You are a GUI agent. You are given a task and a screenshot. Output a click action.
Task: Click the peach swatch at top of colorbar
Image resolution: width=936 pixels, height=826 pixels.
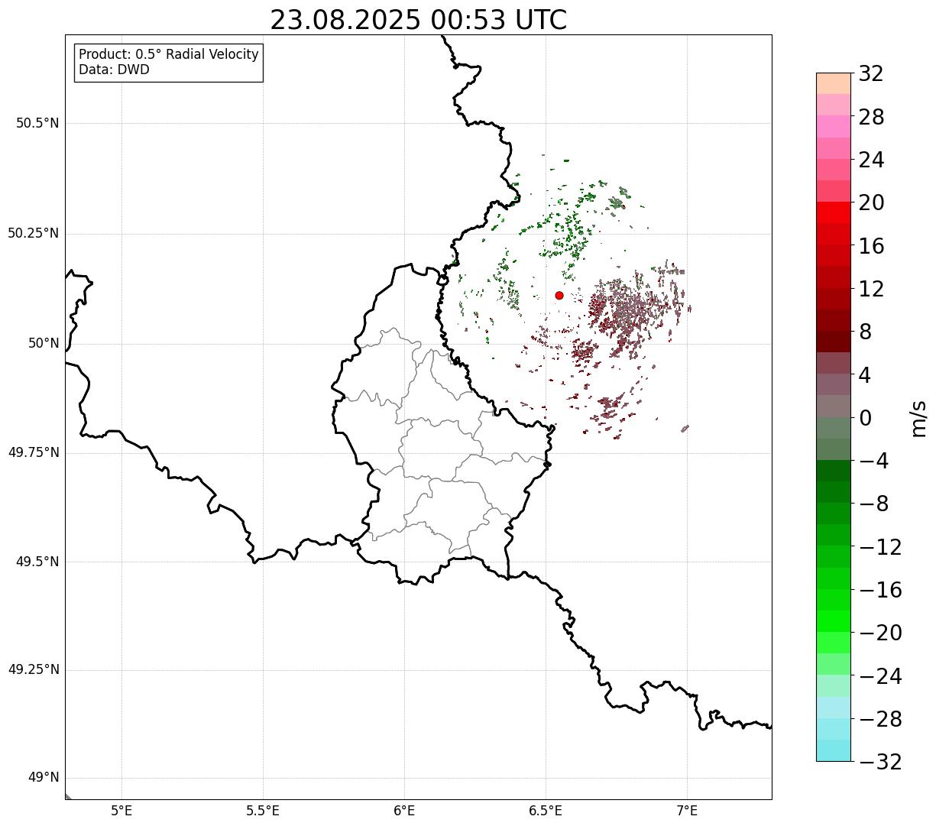(834, 83)
